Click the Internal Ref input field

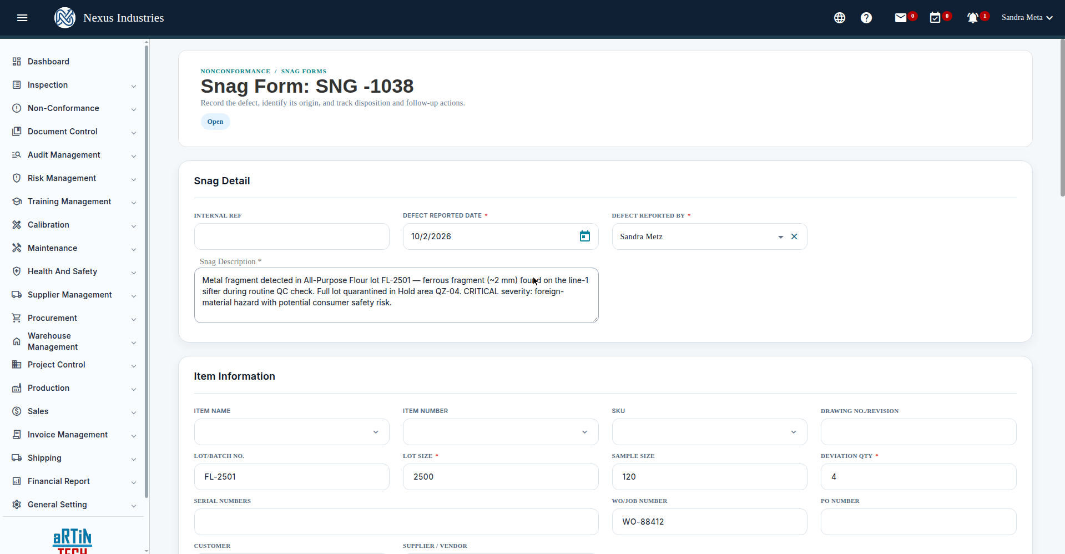pyautogui.click(x=292, y=236)
